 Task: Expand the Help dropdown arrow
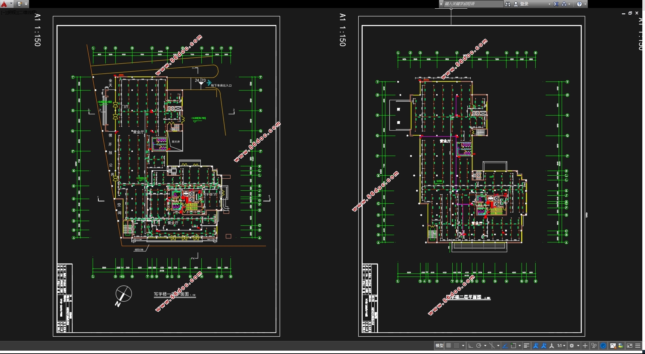pyautogui.click(x=585, y=4)
